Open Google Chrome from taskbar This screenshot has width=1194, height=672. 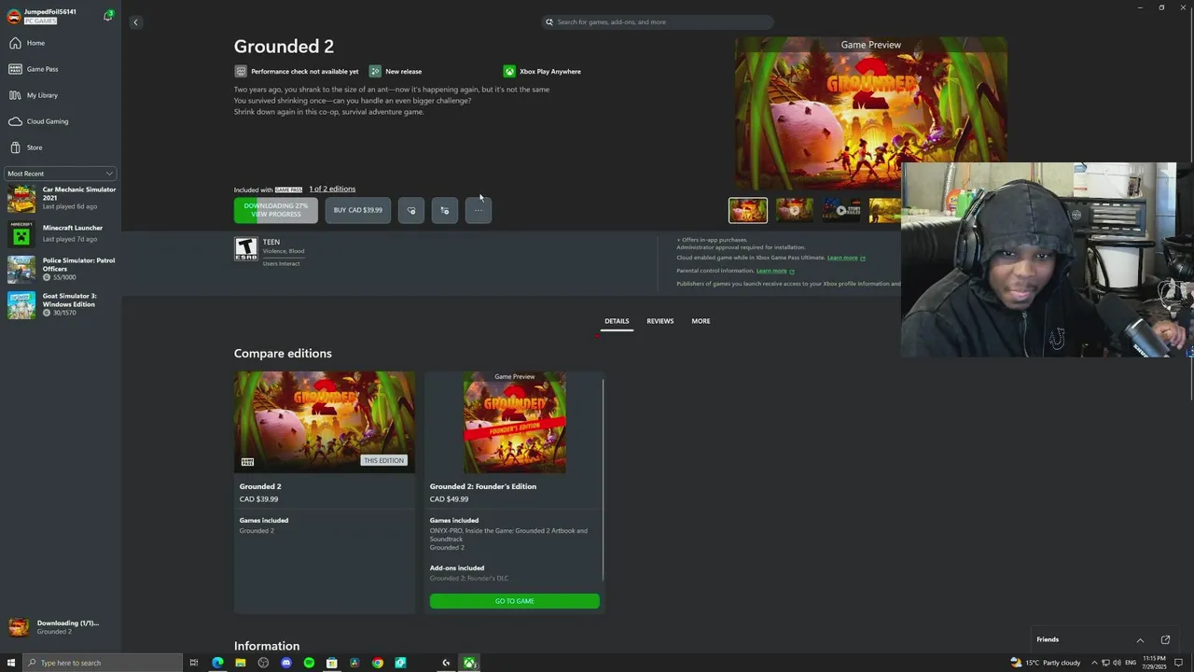coord(377,663)
